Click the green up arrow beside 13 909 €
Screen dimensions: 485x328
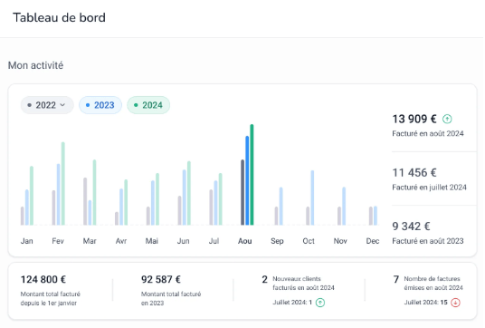point(447,119)
